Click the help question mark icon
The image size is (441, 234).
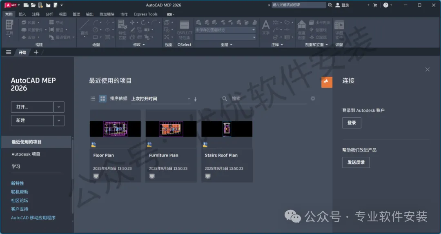click(x=386, y=5)
